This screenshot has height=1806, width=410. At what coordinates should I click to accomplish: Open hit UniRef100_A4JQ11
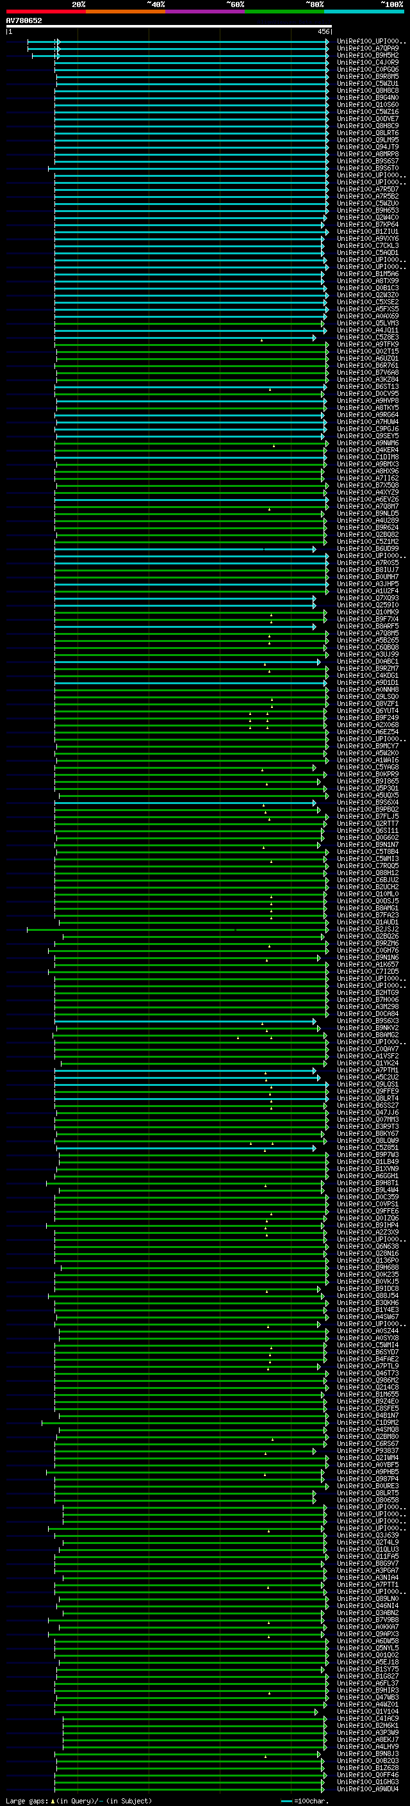coord(368,330)
